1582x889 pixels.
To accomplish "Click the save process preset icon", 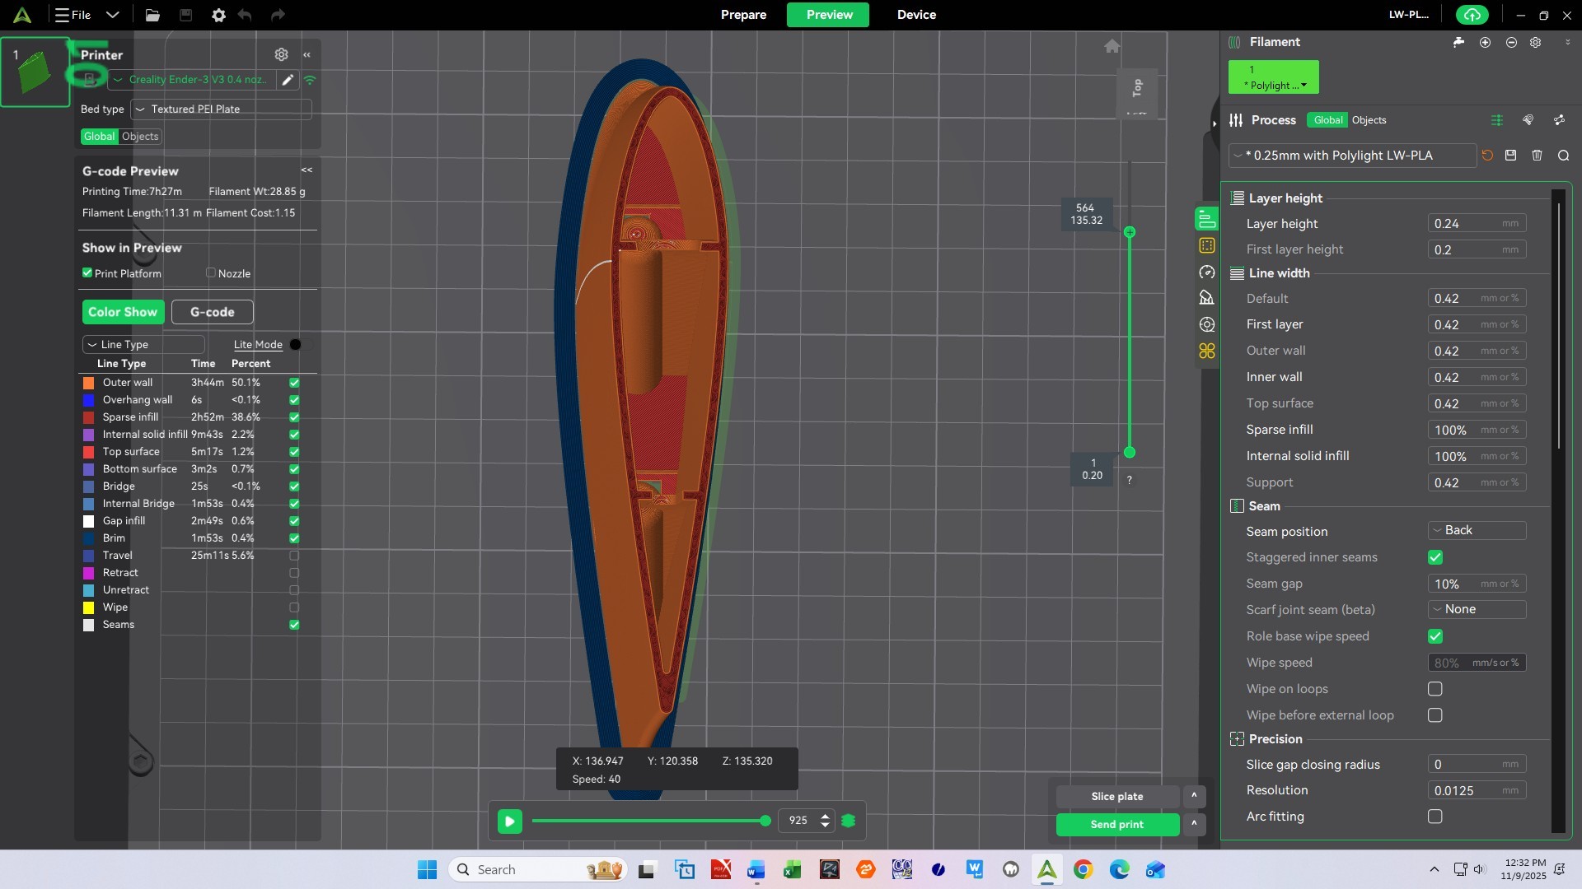I will tap(1510, 156).
